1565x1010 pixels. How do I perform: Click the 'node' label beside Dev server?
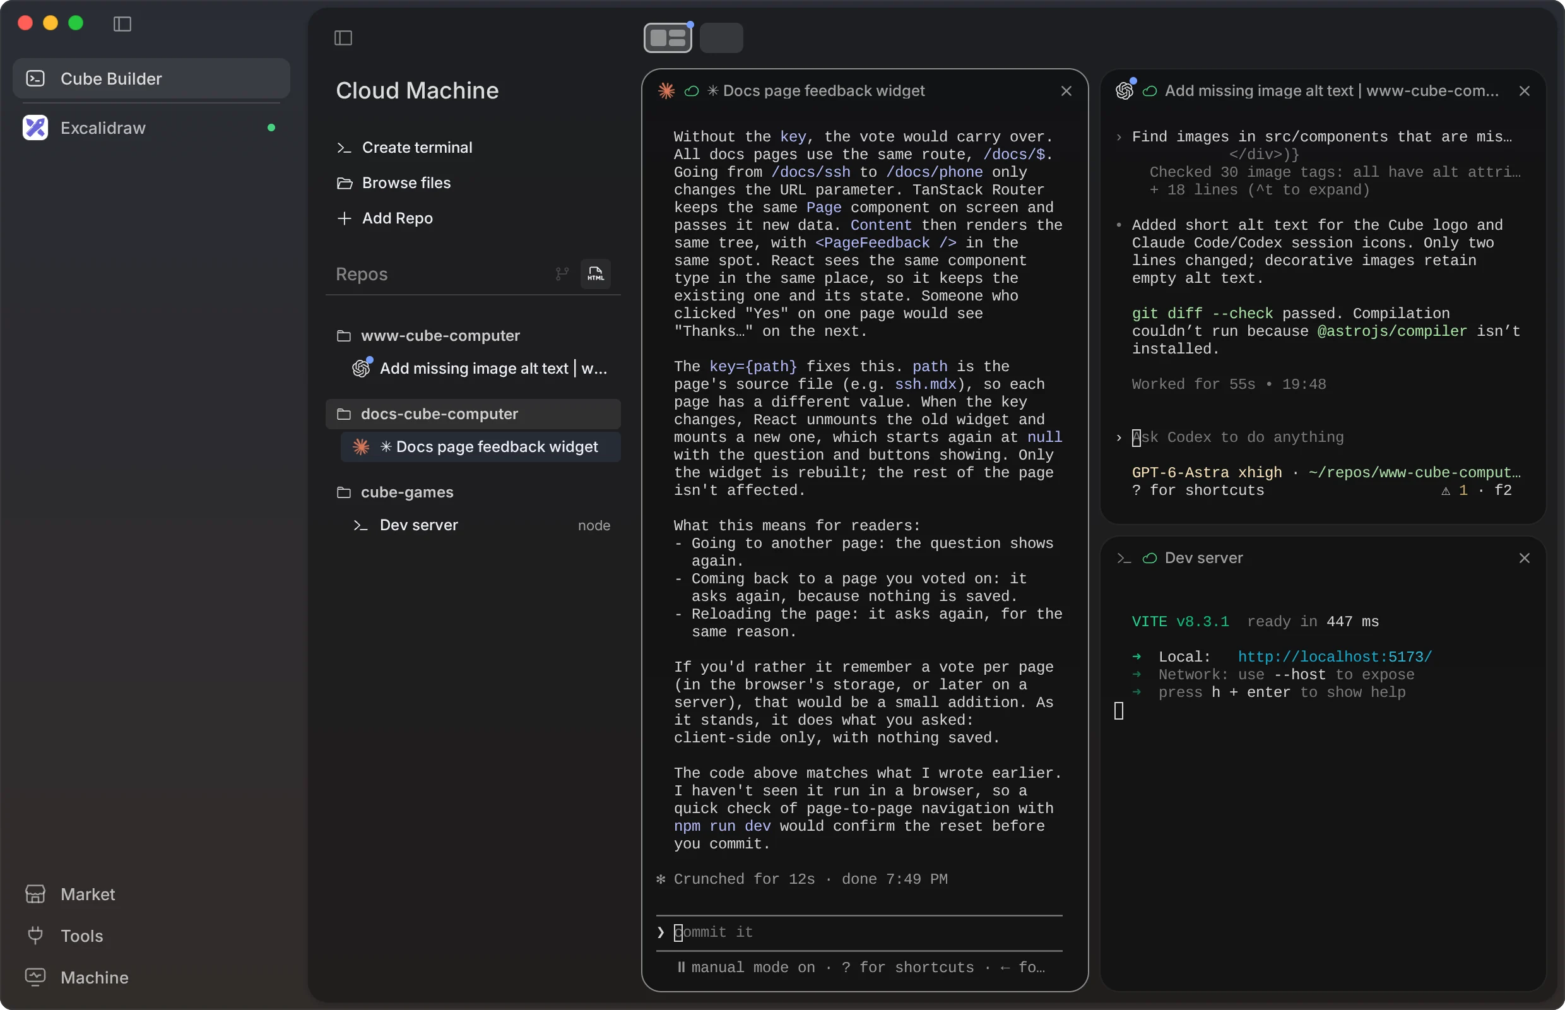pyautogui.click(x=594, y=525)
